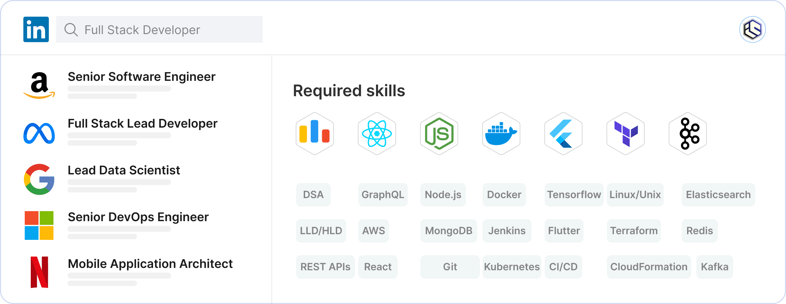Open the Senior Software Engineer job
Screen dimensions: 786x304
click(x=141, y=77)
